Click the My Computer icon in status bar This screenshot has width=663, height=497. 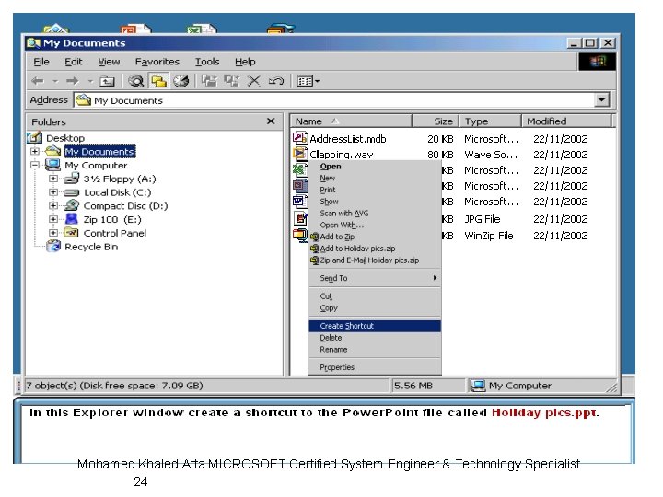[478, 386]
